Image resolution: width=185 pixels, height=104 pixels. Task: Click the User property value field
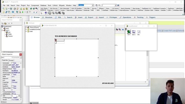[16, 96]
